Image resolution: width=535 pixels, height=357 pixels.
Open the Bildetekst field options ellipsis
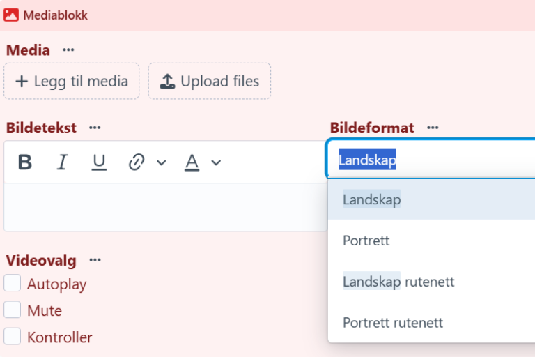(x=95, y=128)
